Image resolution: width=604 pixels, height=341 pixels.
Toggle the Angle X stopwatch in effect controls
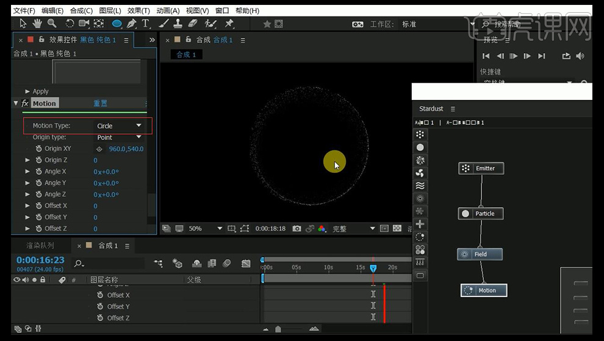click(x=38, y=172)
